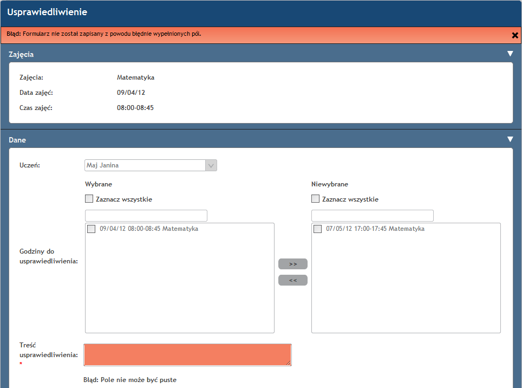This screenshot has height=388, width=522.
Task: Focus the filter field under Wybrane
Action: (146, 216)
